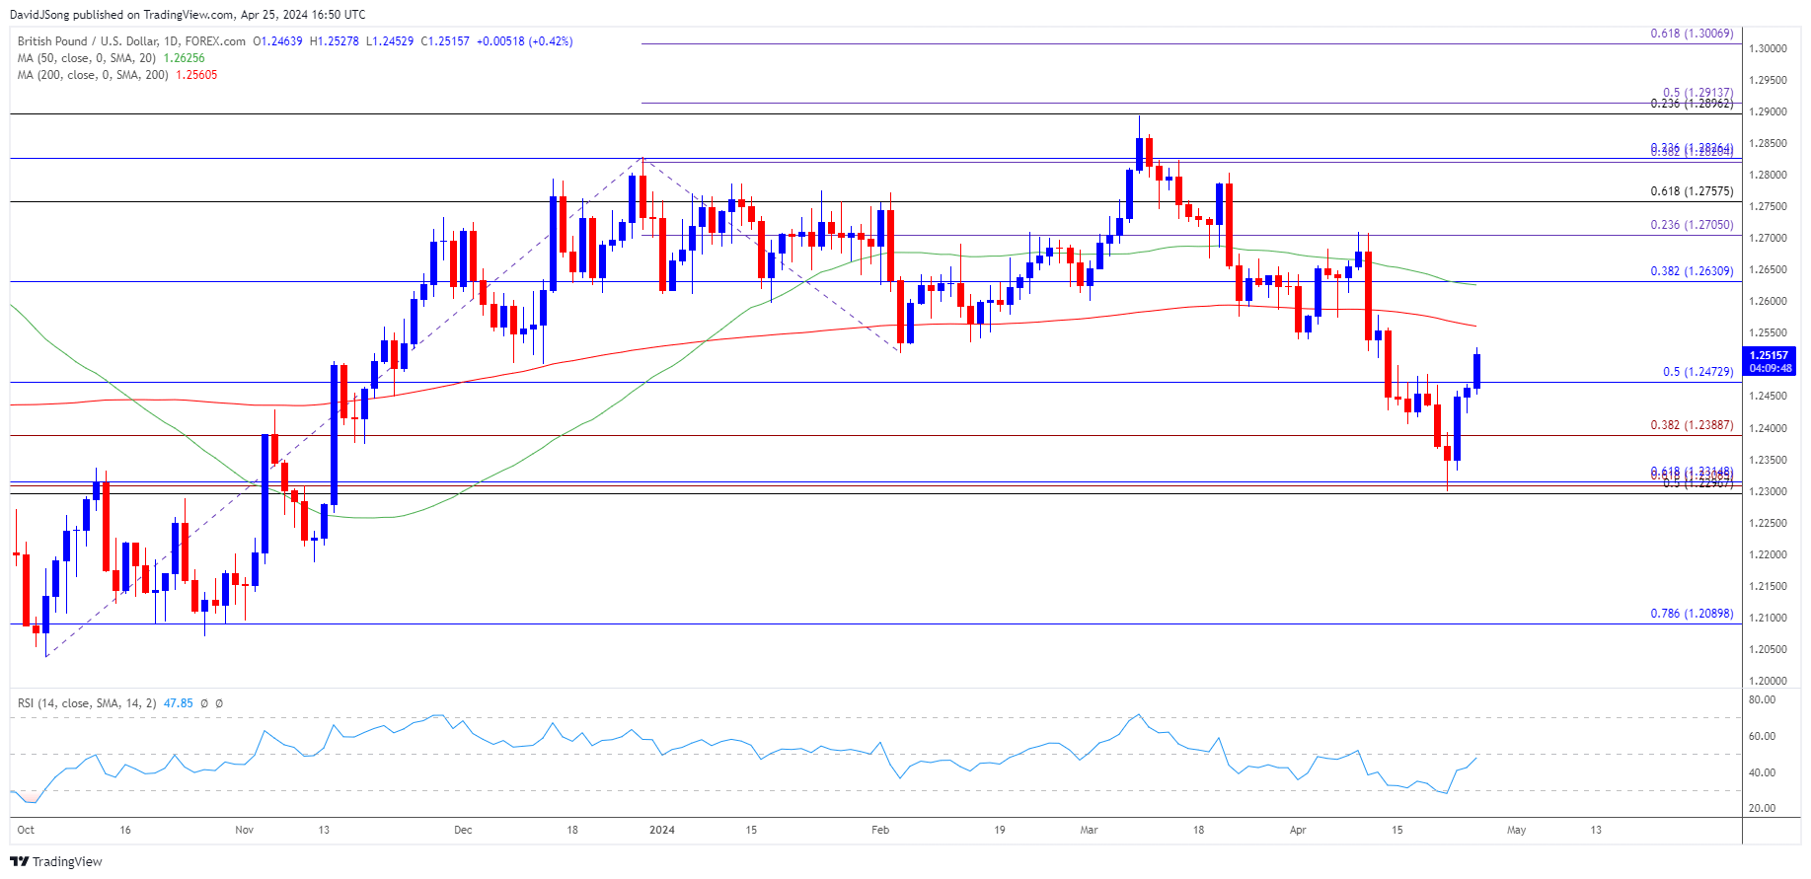Click the 0.5 (1.29137) Fibonacci label

1698,93
